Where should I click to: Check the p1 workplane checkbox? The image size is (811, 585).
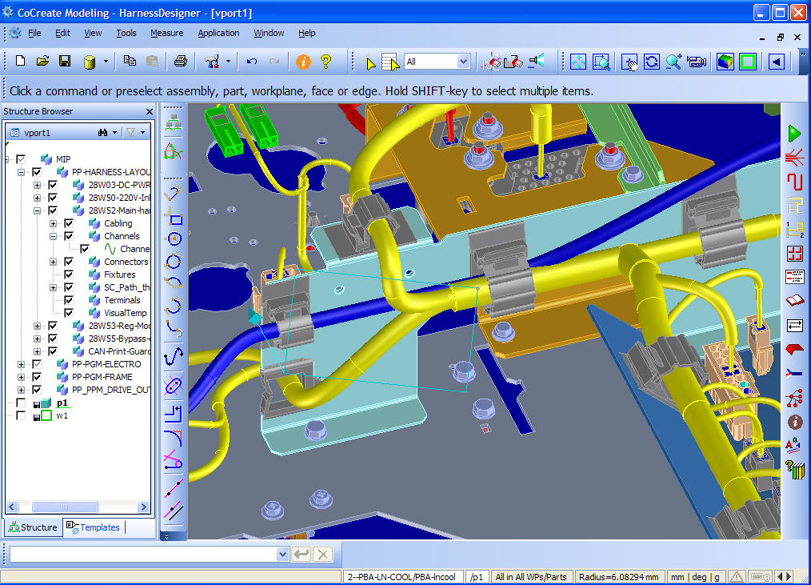(22, 403)
